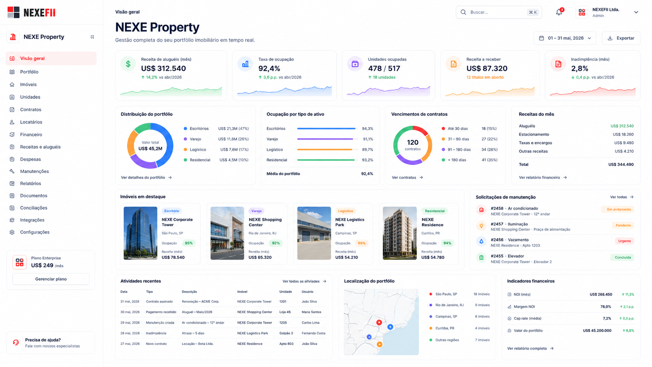
Task: Open the NEXE Corporate Tower thumbnail
Action: tap(140, 233)
